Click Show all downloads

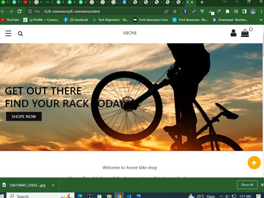247,185
